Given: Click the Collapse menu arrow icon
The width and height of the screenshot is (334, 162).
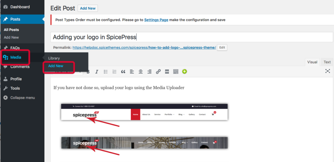Looking at the screenshot, I should click(6, 98).
